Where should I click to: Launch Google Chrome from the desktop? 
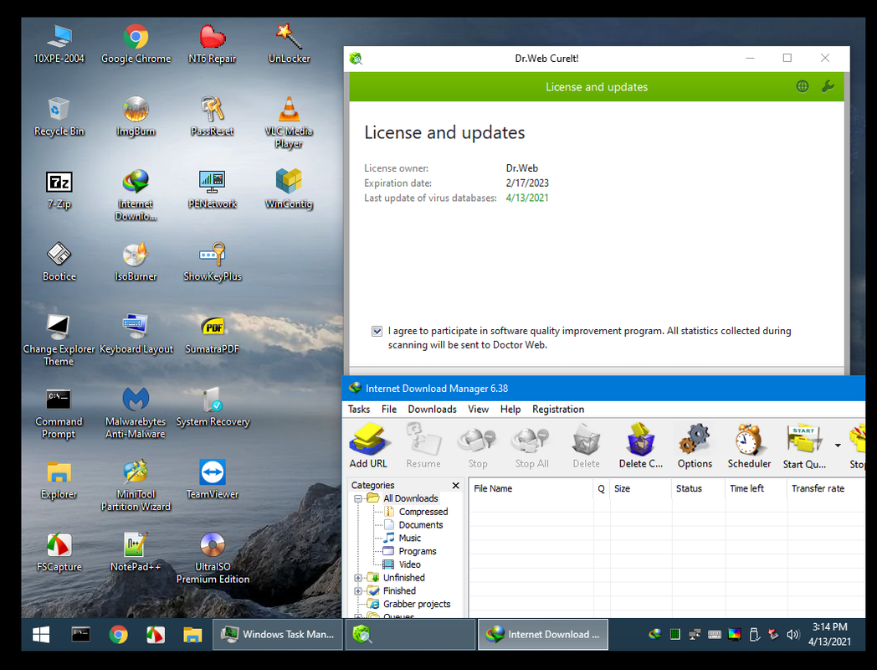[x=136, y=44]
